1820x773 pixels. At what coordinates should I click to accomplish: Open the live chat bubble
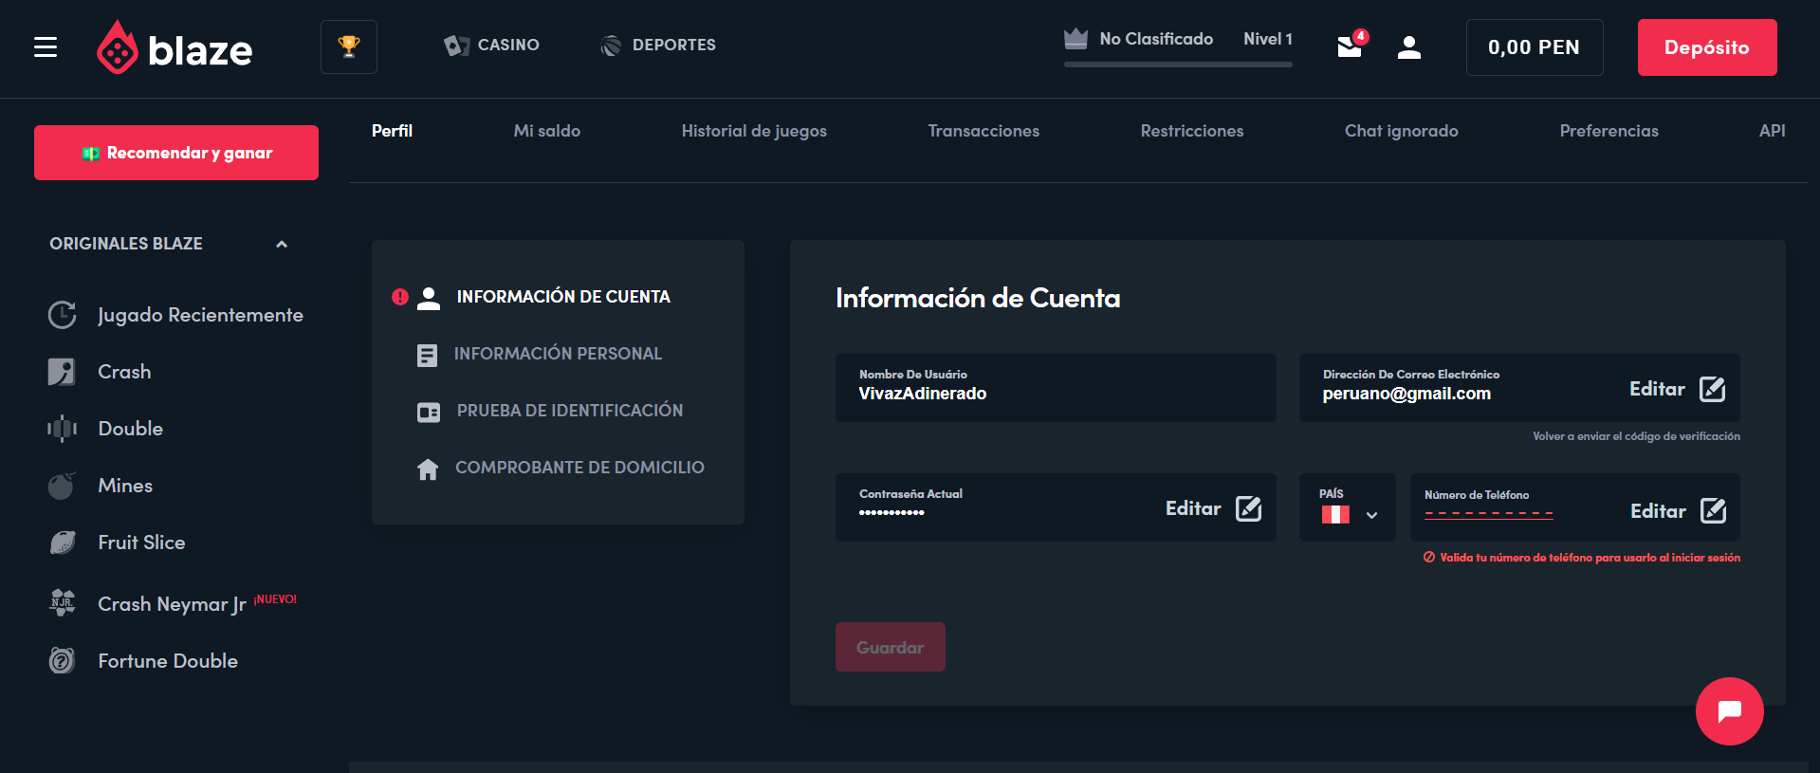point(1729,710)
